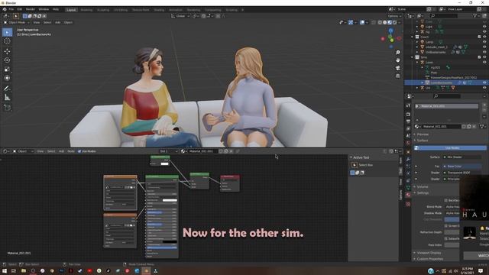The height and width of the screenshot is (275, 489).
Task: Select the Transform tool
Action: pyautogui.click(x=7, y=78)
